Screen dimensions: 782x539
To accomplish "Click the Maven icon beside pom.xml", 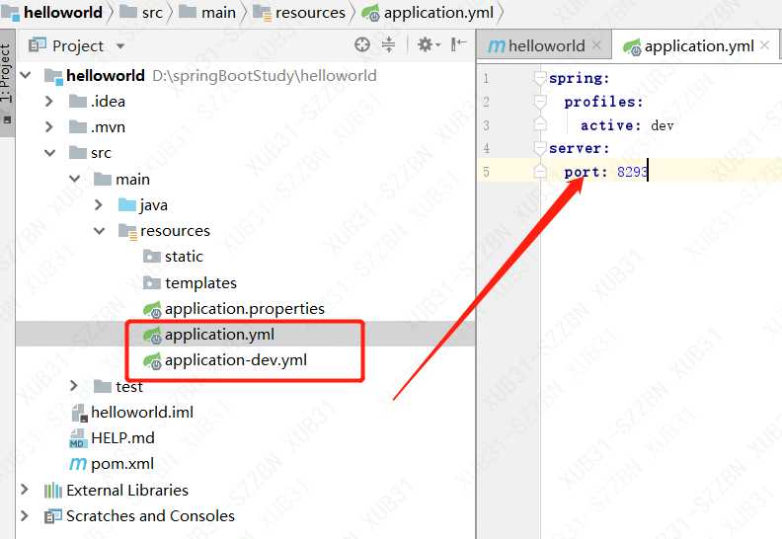I will pyautogui.click(x=78, y=464).
